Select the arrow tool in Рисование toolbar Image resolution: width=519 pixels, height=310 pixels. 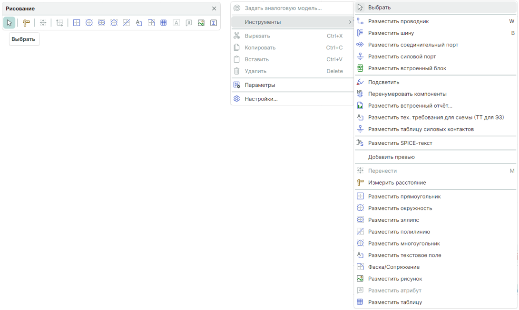(x=9, y=23)
